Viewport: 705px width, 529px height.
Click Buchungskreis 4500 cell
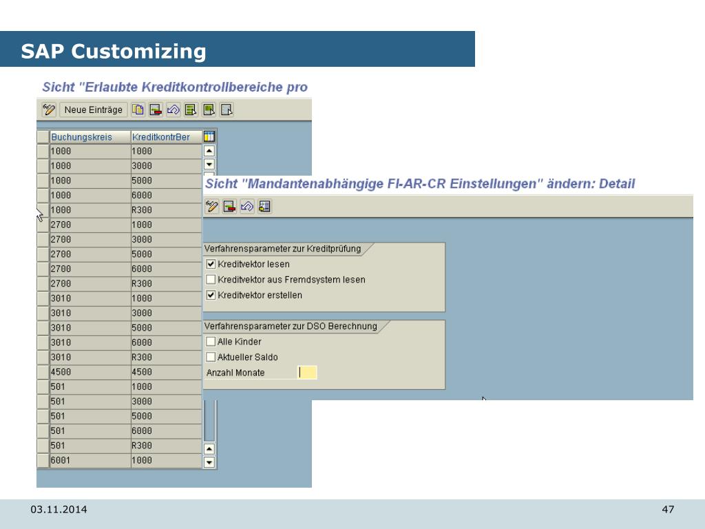click(x=90, y=372)
